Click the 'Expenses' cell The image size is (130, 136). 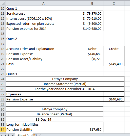[43, 94]
